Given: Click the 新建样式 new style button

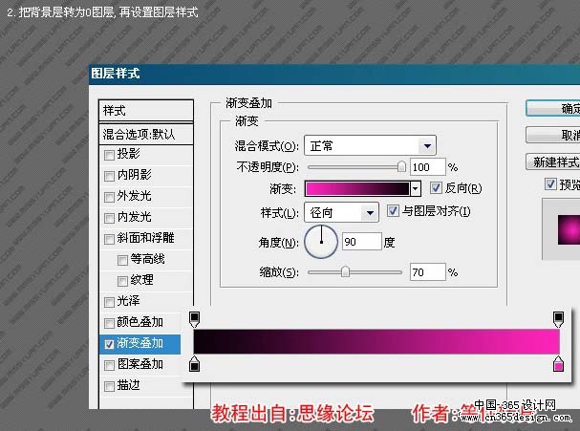Looking at the screenshot, I should (553, 162).
